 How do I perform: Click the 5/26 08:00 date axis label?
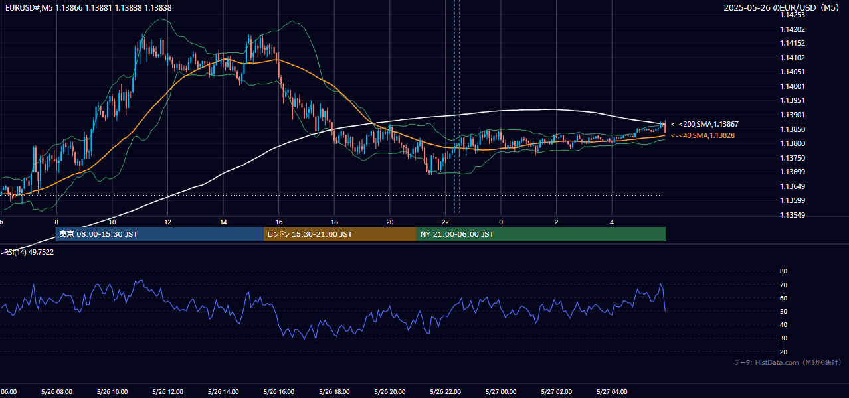[56, 391]
